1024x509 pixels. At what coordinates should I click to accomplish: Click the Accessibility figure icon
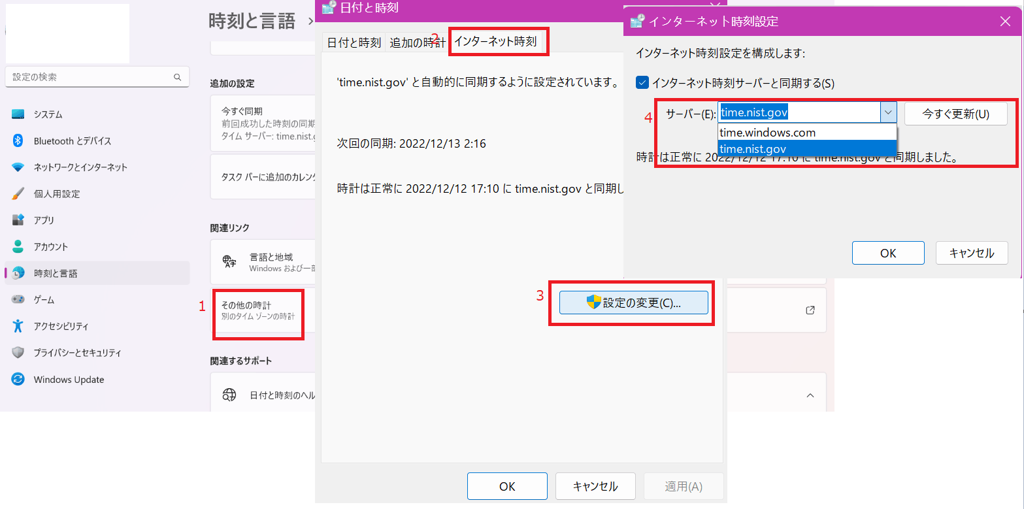pos(18,326)
